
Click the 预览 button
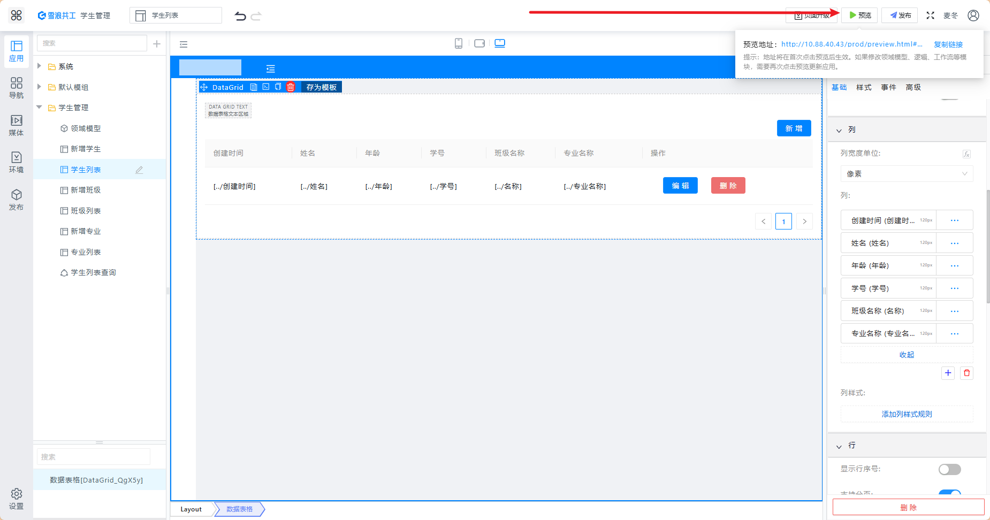click(859, 16)
